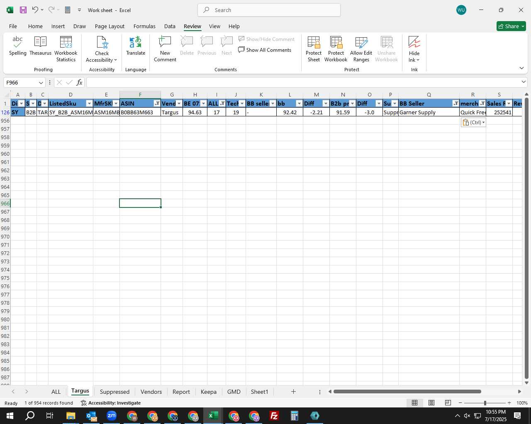
Task: Open the GMD worksheet tab
Action: tap(234, 392)
